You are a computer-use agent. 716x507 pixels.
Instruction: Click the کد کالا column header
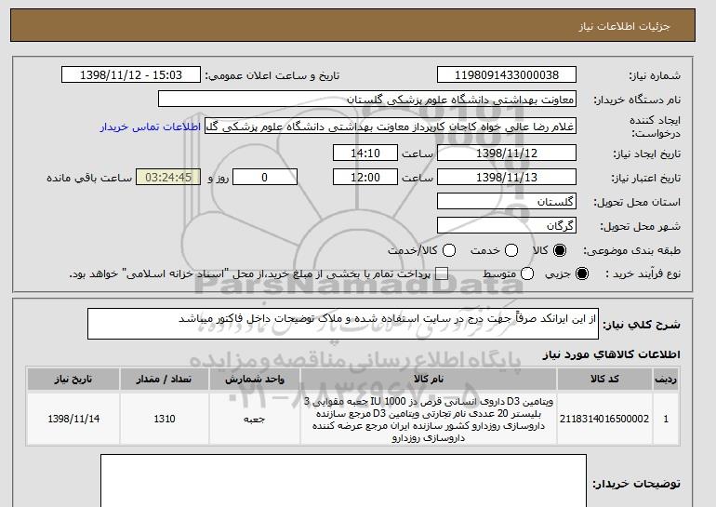tap(604, 380)
